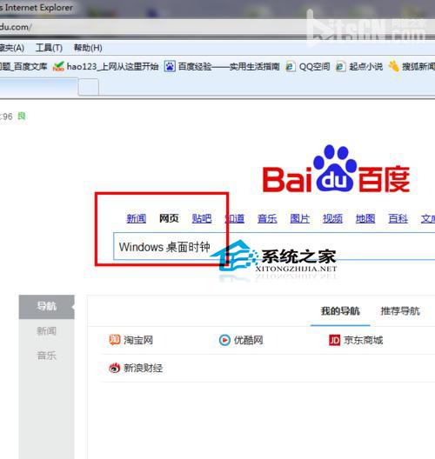Open the 帮助(H) menu
This screenshot has width=435, height=459.
[88, 48]
